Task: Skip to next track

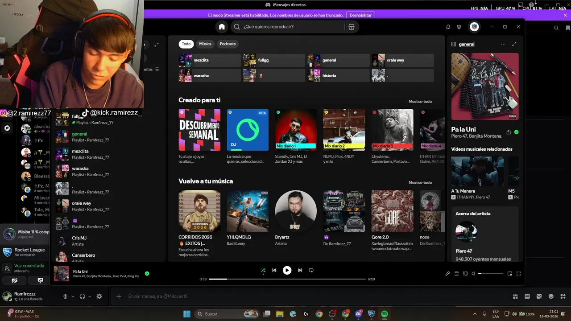Action: pyautogui.click(x=300, y=270)
